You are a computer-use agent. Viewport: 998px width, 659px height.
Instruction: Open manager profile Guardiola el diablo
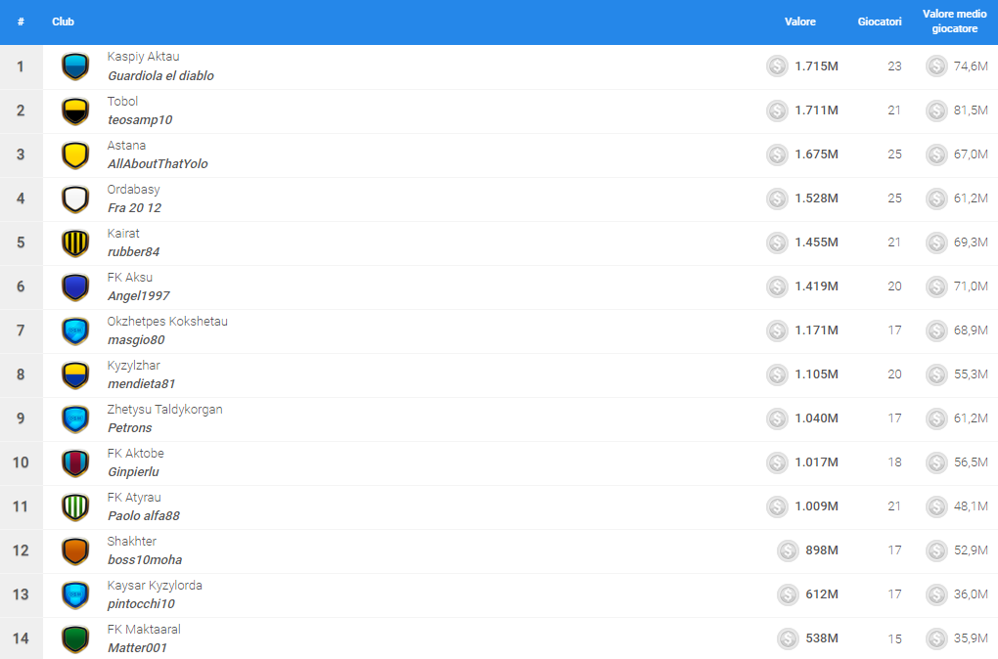pos(160,76)
